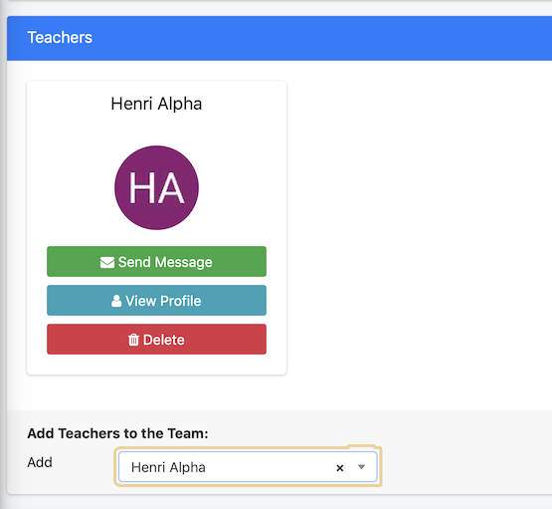Viewport: 552px width, 509px height.
Task: Click the white HA initials in the avatar
Action: pyautogui.click(x=157, y=187)
